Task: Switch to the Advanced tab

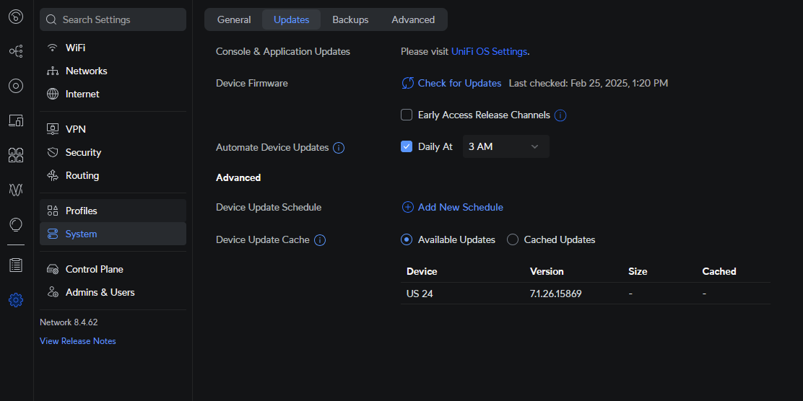Action: tap(413, 19)
